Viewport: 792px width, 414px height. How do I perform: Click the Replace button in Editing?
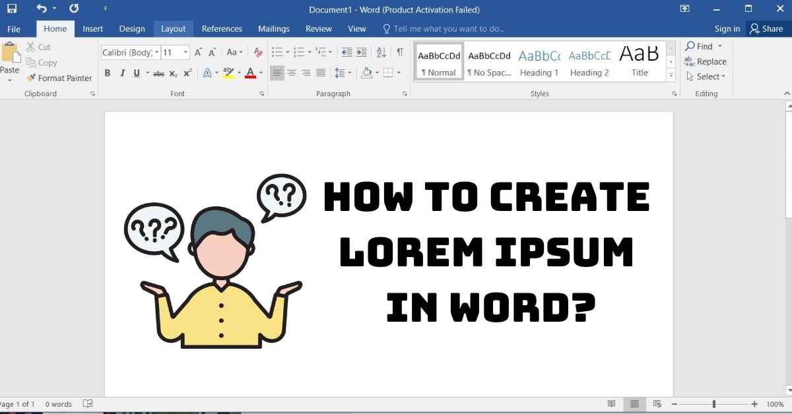tap(706, 61)
